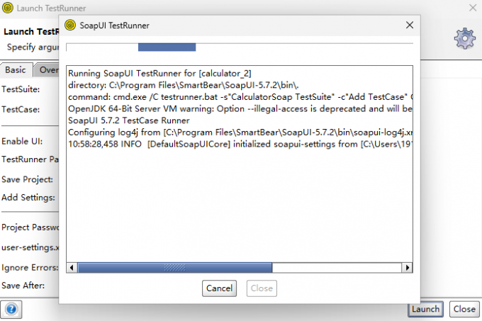The height and width of the screenshot is (321, 482).
Task: Click the horizontal scrollbar thumb in log
Action: pyautogui.click(x=174, y=268)
